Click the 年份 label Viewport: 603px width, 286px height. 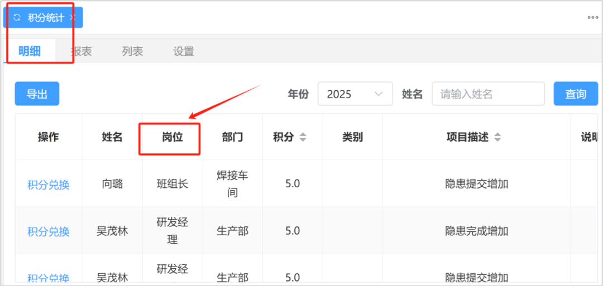[x=298, y=94]
